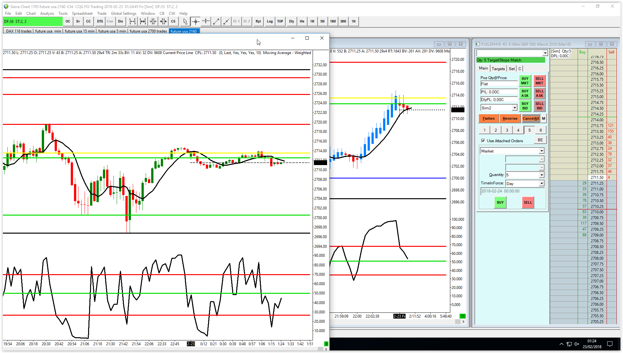Select the line drawing tool

[216, 22]
